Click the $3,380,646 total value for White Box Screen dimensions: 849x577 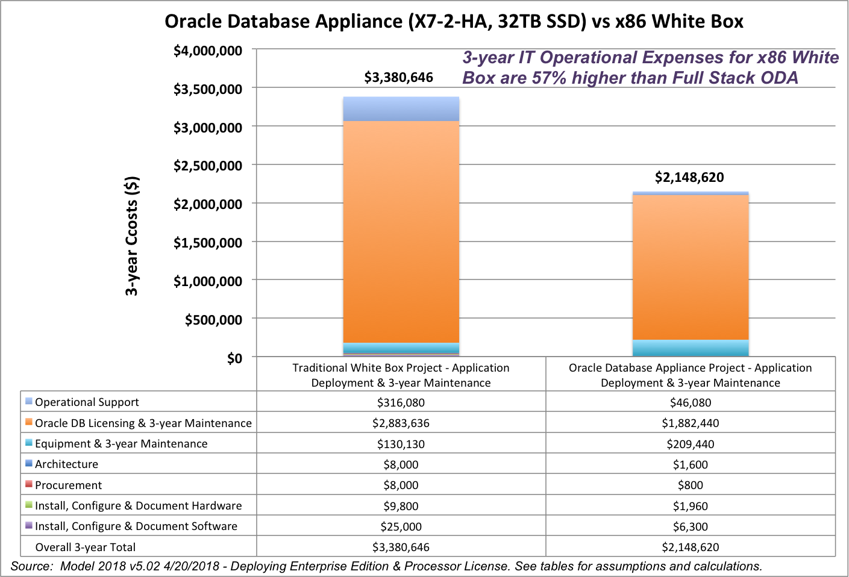point(398,77)
